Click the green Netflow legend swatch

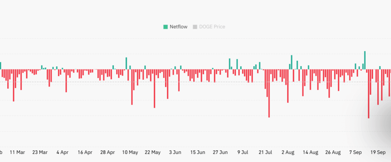(166, 27)
